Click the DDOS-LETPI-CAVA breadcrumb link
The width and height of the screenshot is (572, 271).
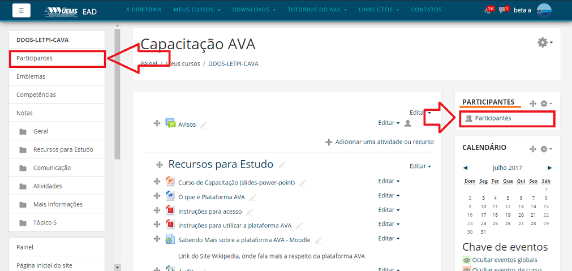[x=233, y=63]
